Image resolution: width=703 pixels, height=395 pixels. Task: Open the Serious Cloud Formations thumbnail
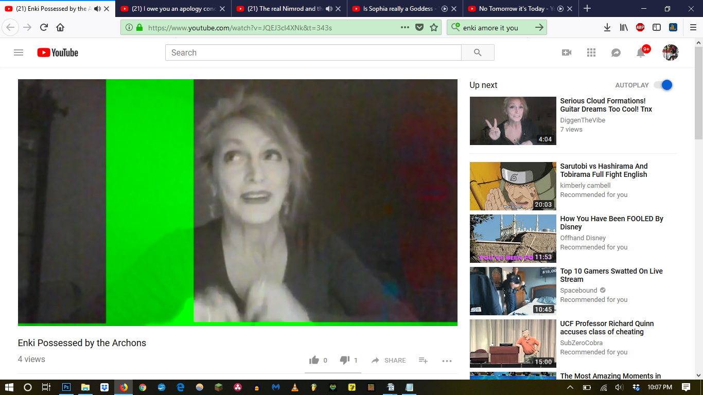point(513,121)
